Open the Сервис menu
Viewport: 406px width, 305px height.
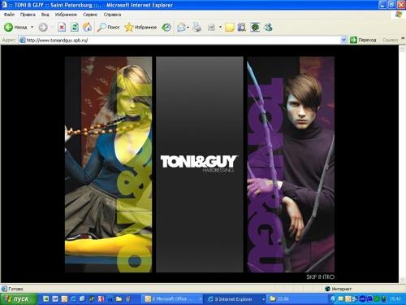click(x=90, y=15)
